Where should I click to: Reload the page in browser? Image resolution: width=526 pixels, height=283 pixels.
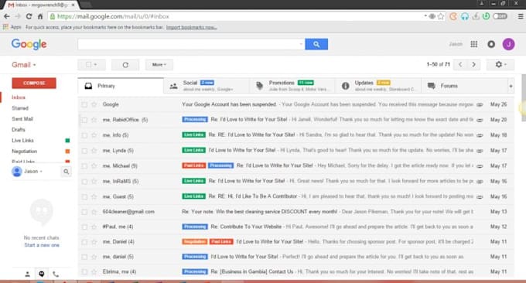coord(29,16)
